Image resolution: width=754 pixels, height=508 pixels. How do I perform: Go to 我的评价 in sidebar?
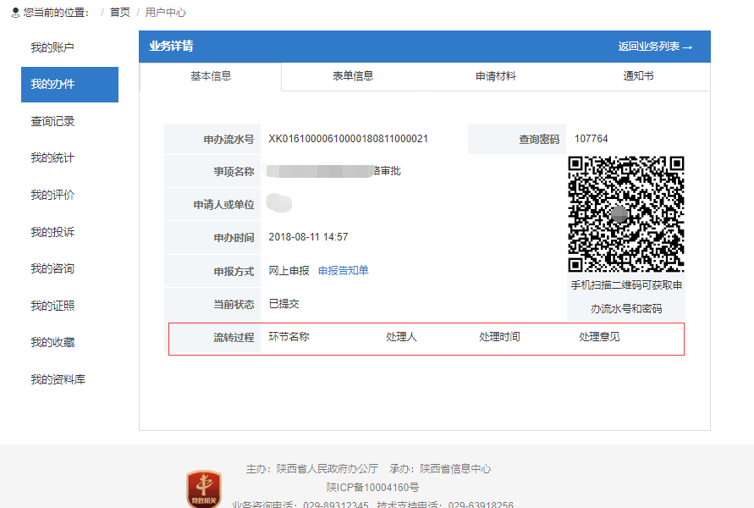coord(52,196)
